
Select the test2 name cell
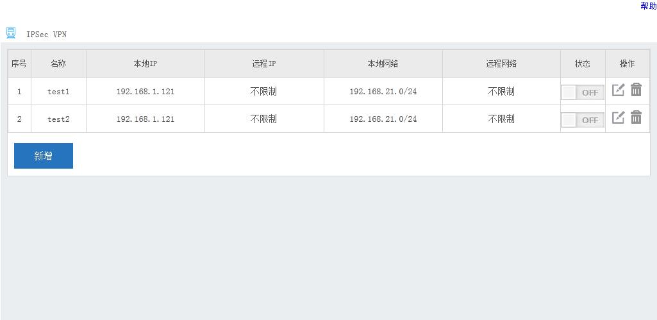(x=58, y=119)
